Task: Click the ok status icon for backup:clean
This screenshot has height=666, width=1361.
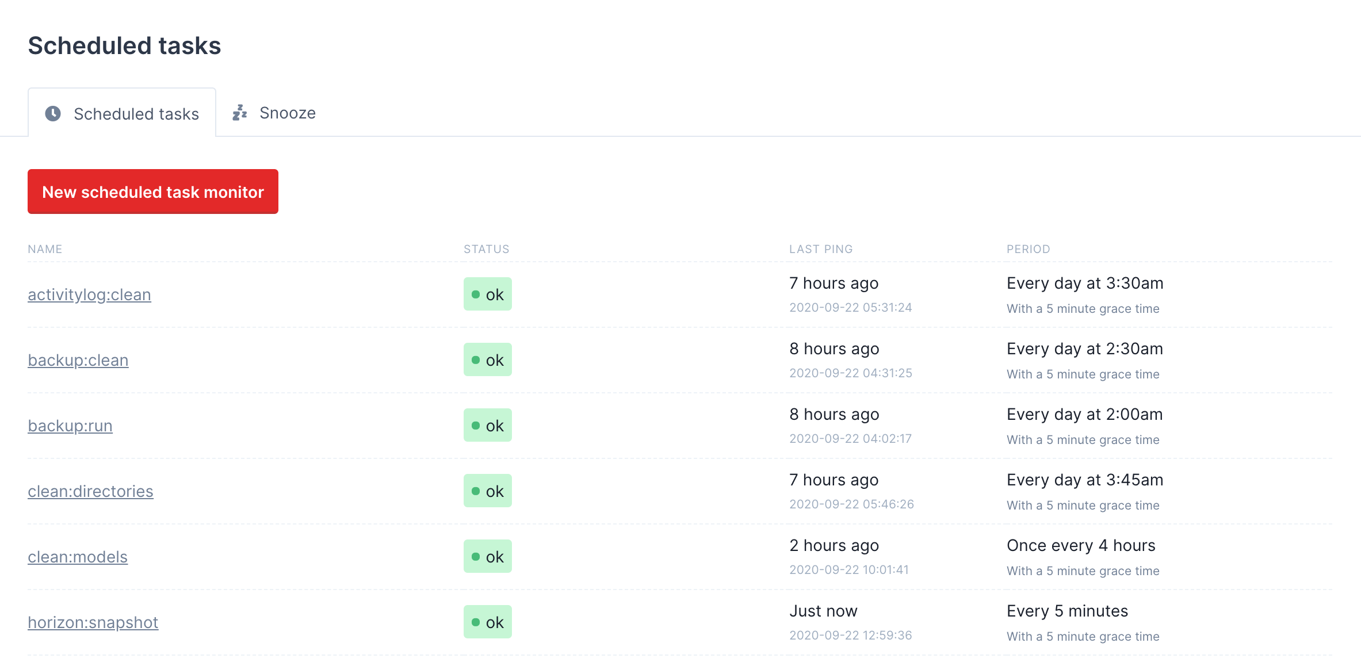Action: pyautogui.click(x=488, y=359)
